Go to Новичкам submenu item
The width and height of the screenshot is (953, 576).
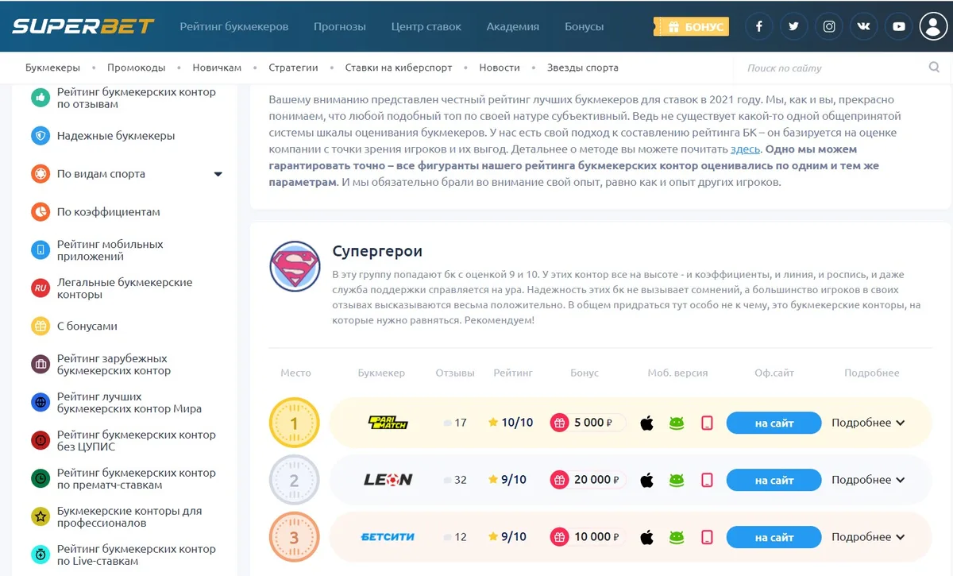(x=218, y=68)
